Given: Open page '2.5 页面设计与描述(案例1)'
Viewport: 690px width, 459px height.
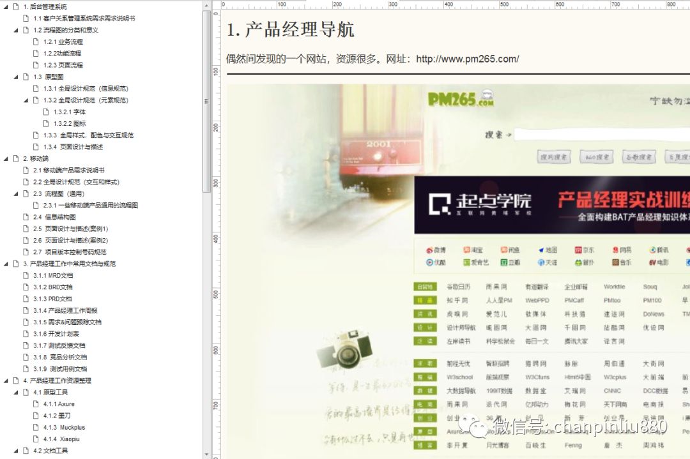Looking at the screenshot, I should [70, 229].
